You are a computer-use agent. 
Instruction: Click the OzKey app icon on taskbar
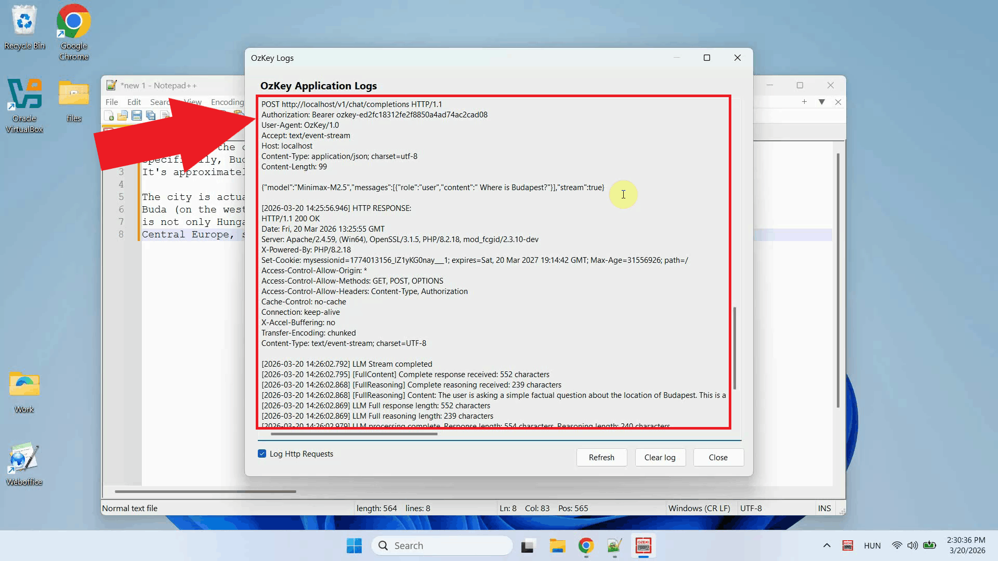643,546
